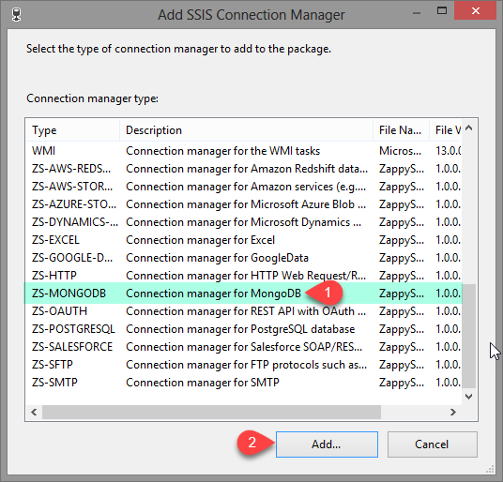Choose the ZS-SALESFORCE connection row
Image resolution: width=503 pixels, height=482 pixels.
pos(243,347)
